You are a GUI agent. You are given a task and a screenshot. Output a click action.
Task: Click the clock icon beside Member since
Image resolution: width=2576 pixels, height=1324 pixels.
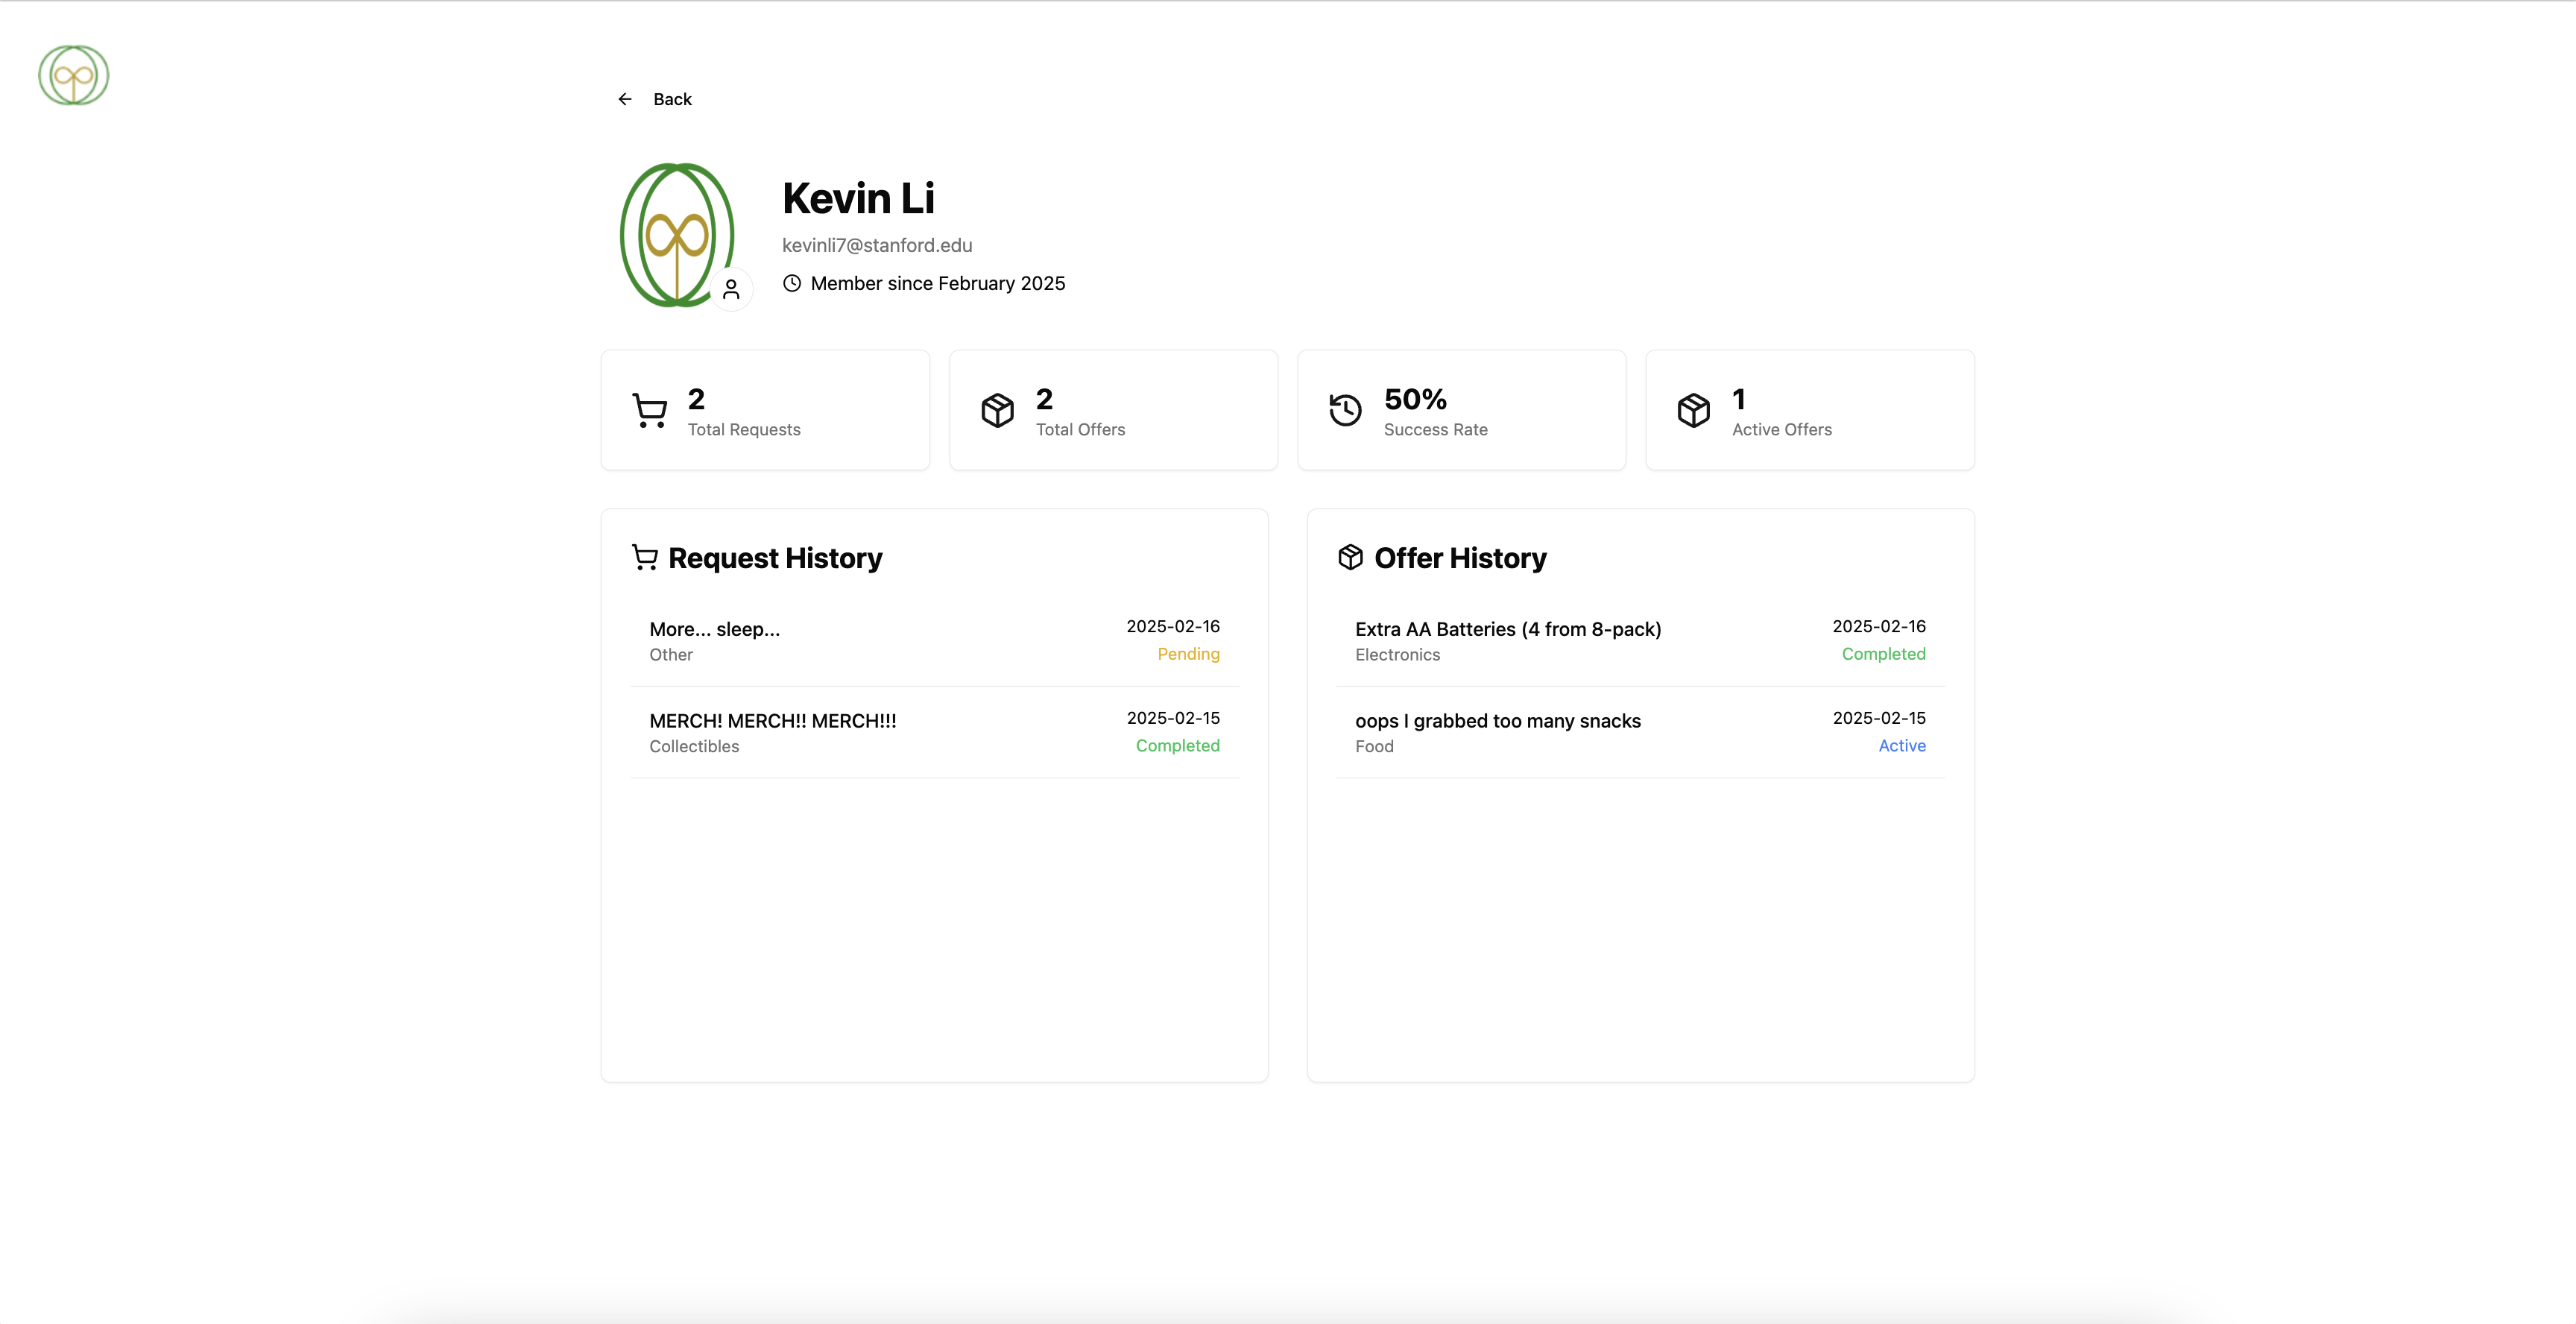[x=792, y=283]
